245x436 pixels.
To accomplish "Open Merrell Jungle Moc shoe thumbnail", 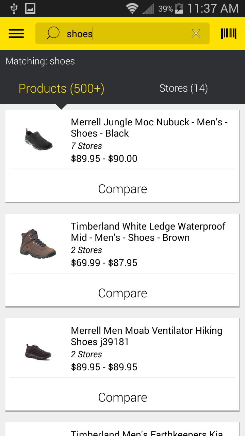I will coord(38,139).
